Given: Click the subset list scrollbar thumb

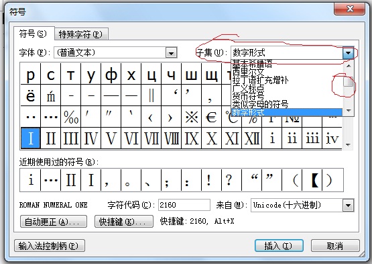Looking at the screenshot, I should (349, 82).
